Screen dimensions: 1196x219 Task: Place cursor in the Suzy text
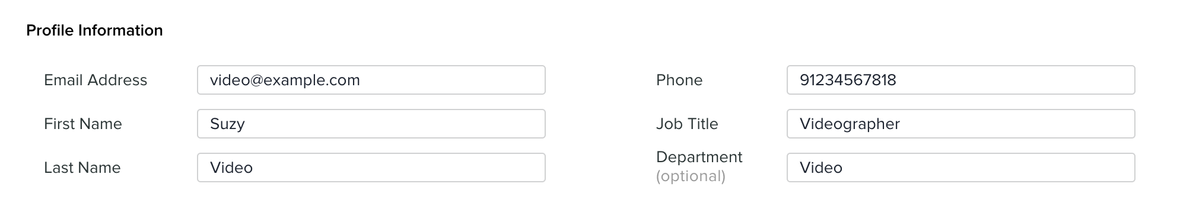click(x=227, y=124)
